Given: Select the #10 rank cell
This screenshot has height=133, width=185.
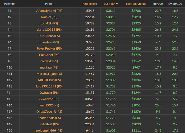Looking at the screenshot, I should tap(10, 68).
